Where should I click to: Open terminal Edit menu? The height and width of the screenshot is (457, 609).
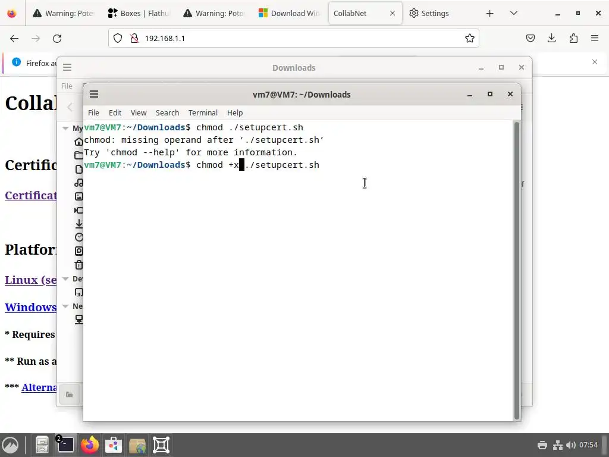pos(115,112)
